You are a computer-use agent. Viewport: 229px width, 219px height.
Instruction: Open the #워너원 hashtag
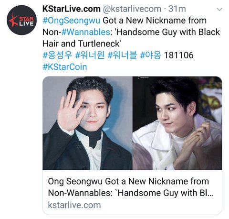click(x=90, y=55)
